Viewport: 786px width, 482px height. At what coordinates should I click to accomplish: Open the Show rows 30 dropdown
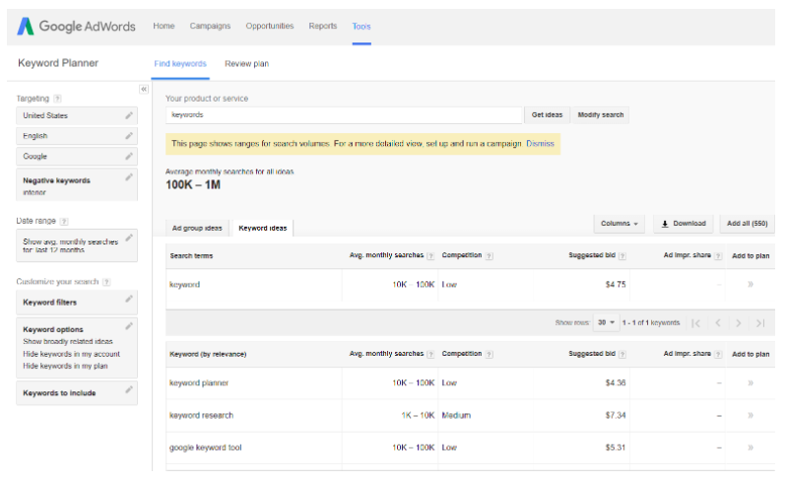(x=606, y=322)
